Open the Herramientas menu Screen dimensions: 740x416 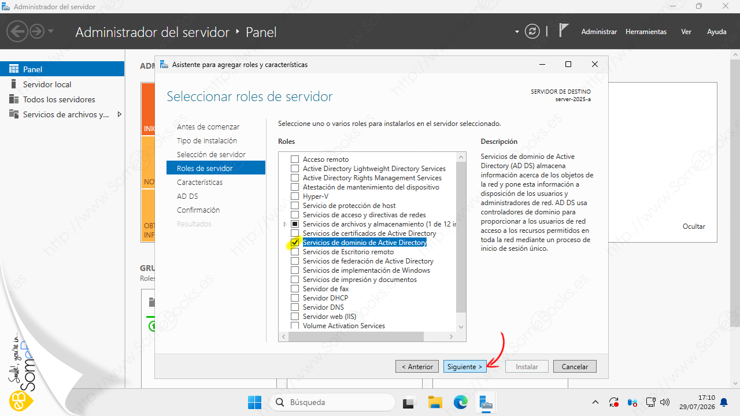[x=646, y=32]
